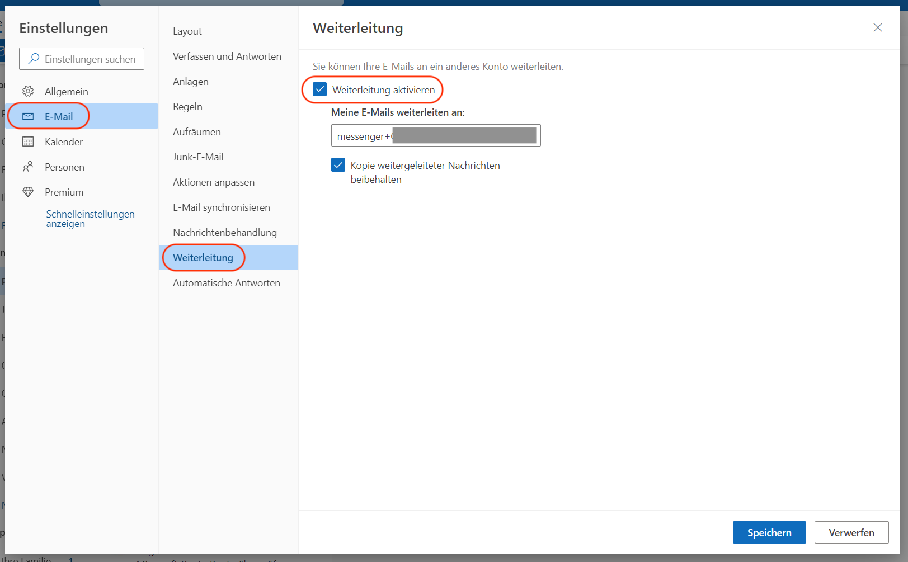Open the Regeln settings page
This screenshot has width=908, height=562.
pos(187,107)
